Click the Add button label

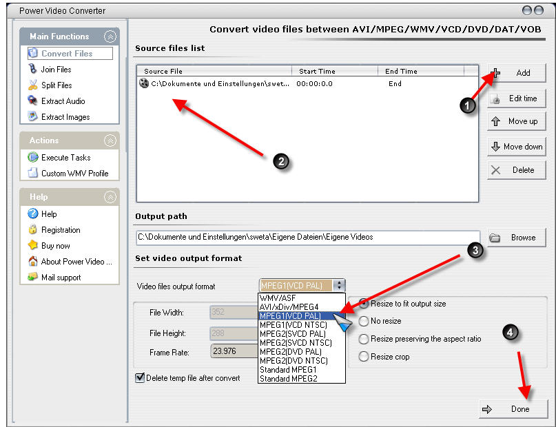click(x=523, y=73)
